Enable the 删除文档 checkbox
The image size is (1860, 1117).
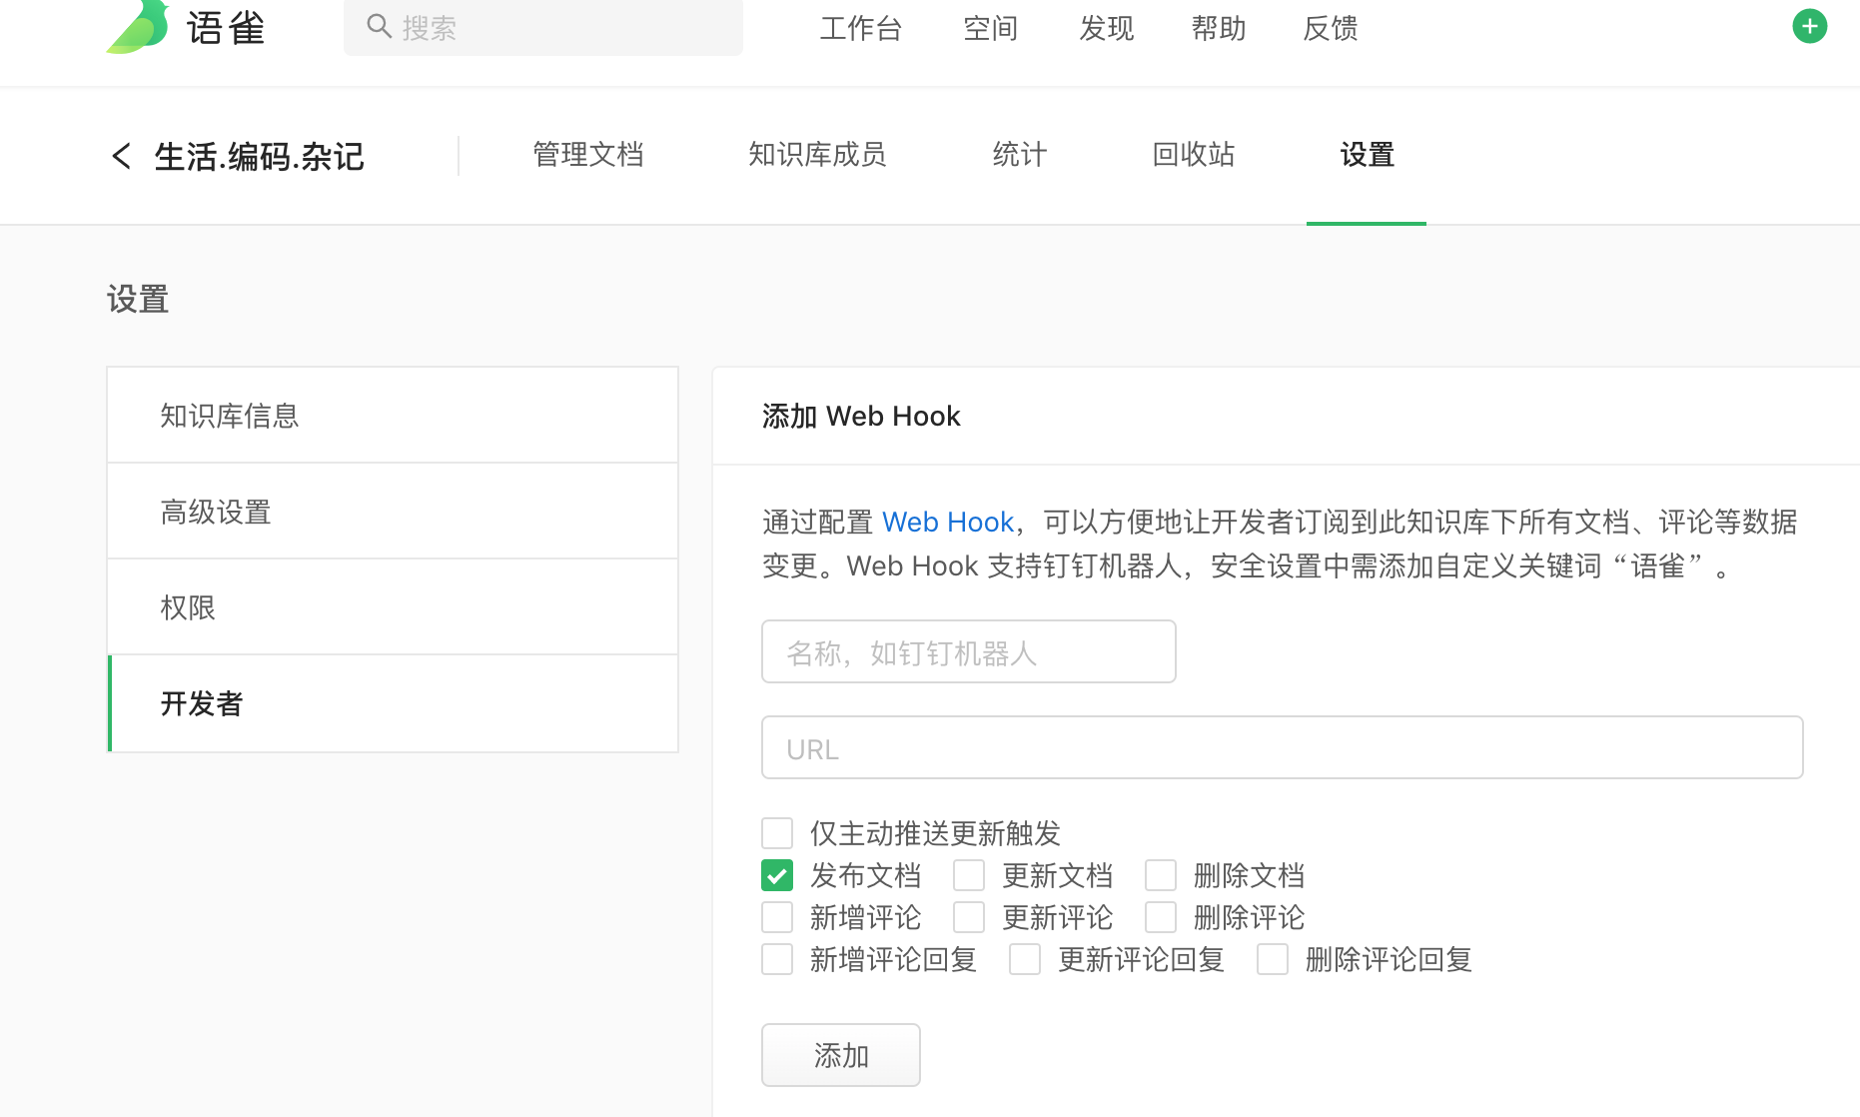pos(1160,875)
